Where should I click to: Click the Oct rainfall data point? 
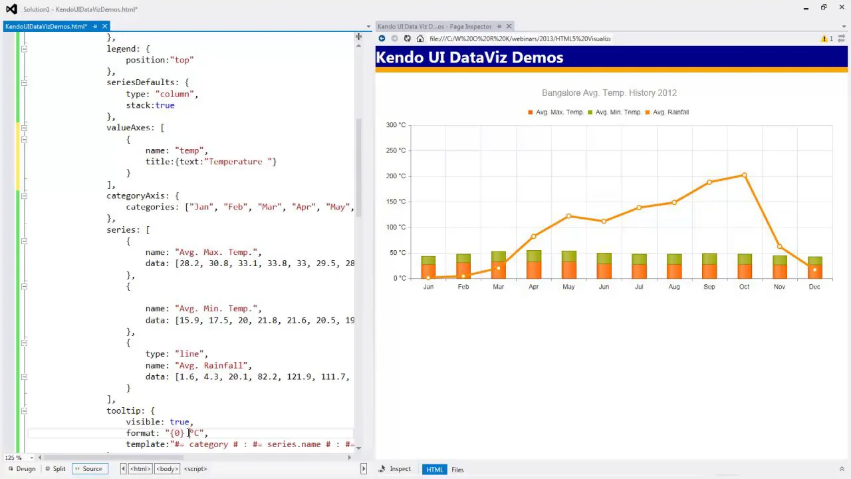[744, 175]
